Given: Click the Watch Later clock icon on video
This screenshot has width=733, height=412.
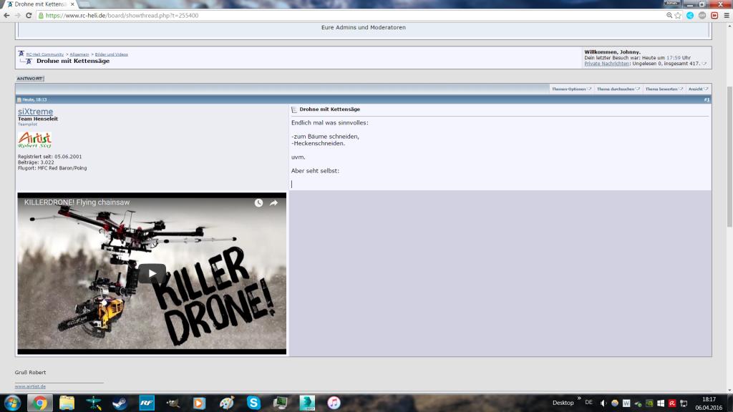Looking at the screenshot, I should (x=258, y=203).
